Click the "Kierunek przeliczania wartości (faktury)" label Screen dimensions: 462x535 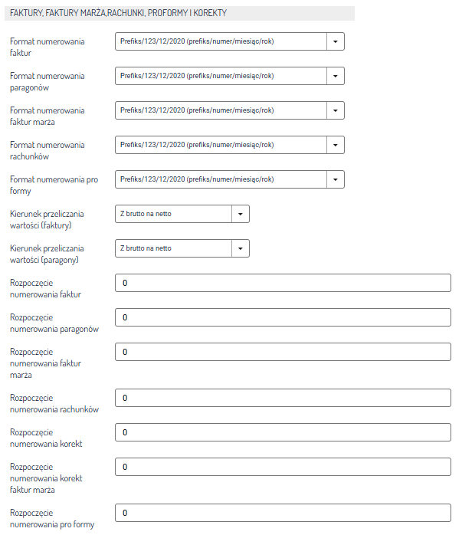tap(48, 220)
